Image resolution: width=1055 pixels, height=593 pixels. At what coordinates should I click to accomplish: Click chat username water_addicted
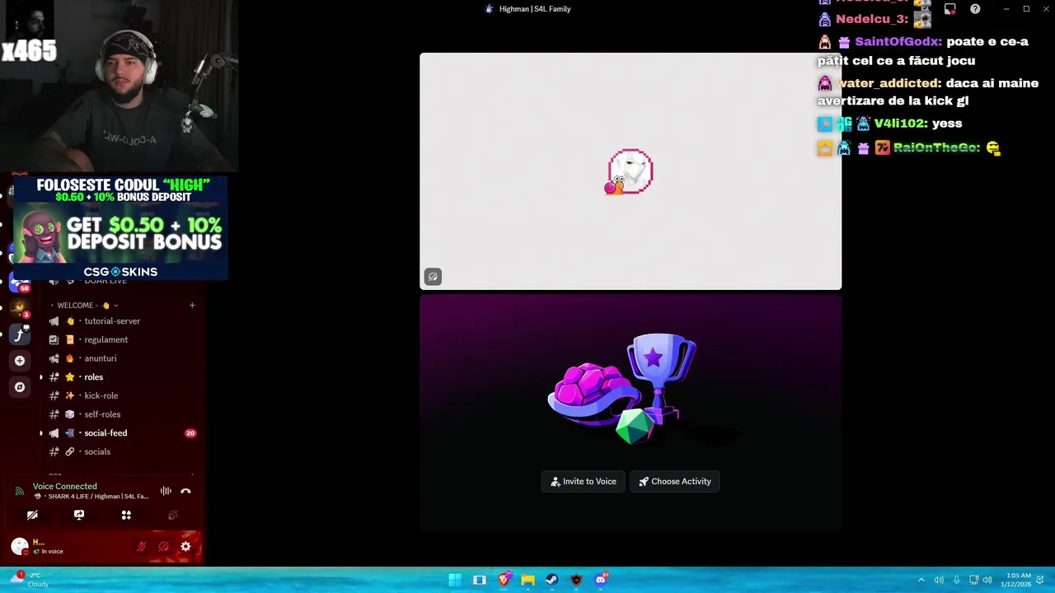point(889,83)
